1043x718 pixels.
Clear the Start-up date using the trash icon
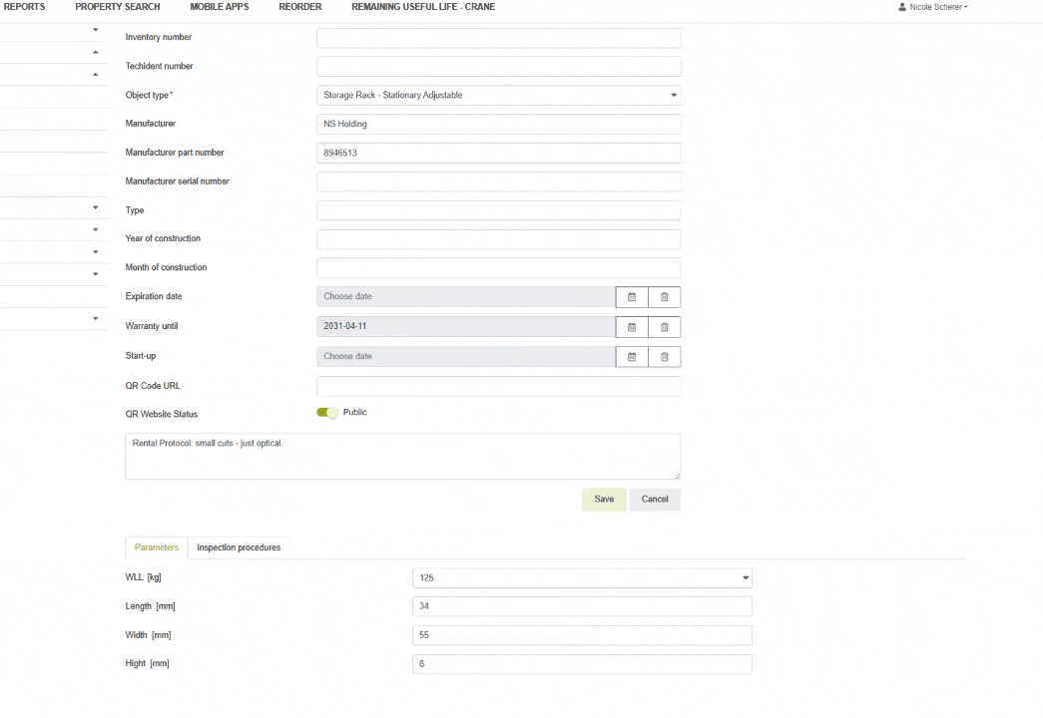tap(664, 356)
